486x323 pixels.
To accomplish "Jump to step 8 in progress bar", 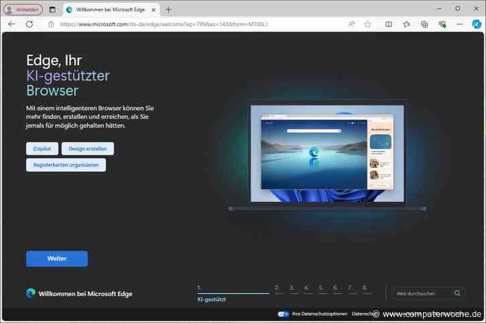I will (367, 289).
